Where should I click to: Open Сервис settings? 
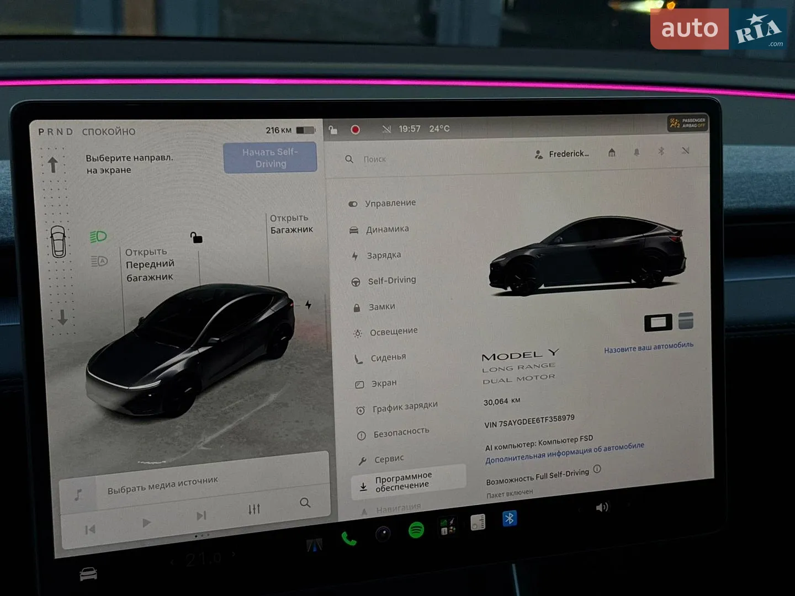tap(381, 459)
